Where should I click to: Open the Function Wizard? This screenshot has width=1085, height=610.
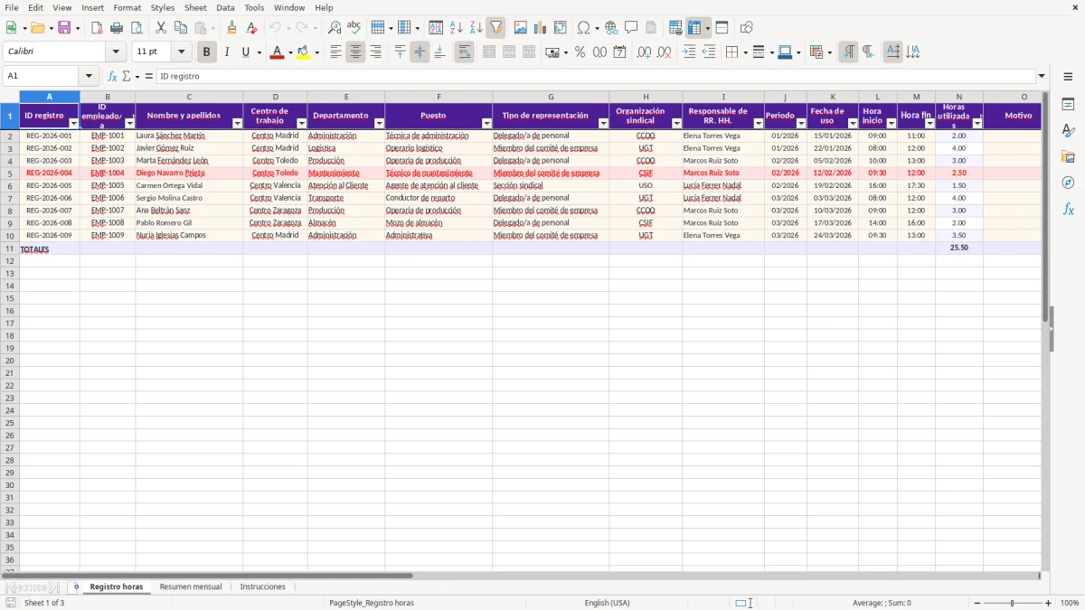coord(113,77)
